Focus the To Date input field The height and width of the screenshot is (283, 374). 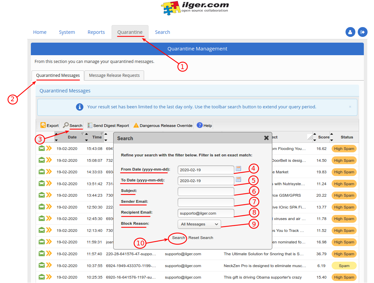(206, 180)
